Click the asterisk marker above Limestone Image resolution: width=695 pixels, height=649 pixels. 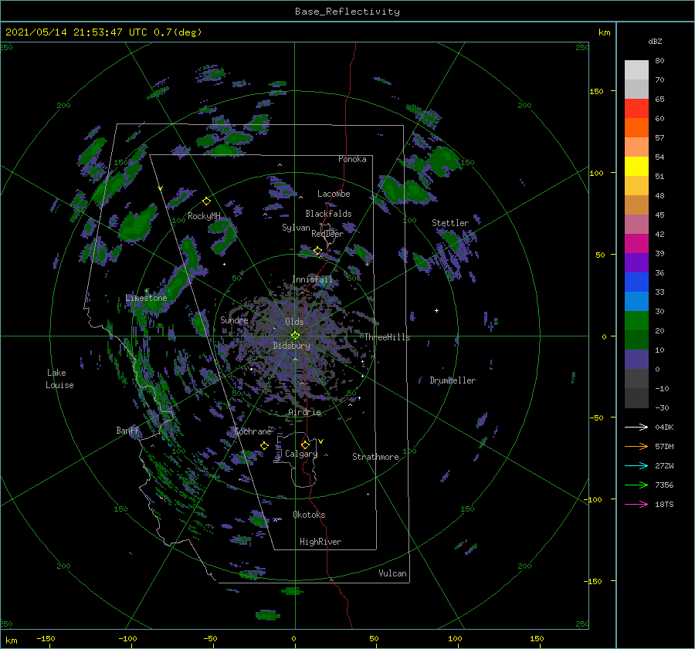(x=146, y=291)
